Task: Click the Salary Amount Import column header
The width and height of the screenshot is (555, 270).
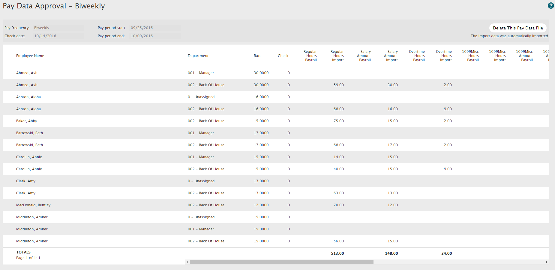Action: [391, 56]
